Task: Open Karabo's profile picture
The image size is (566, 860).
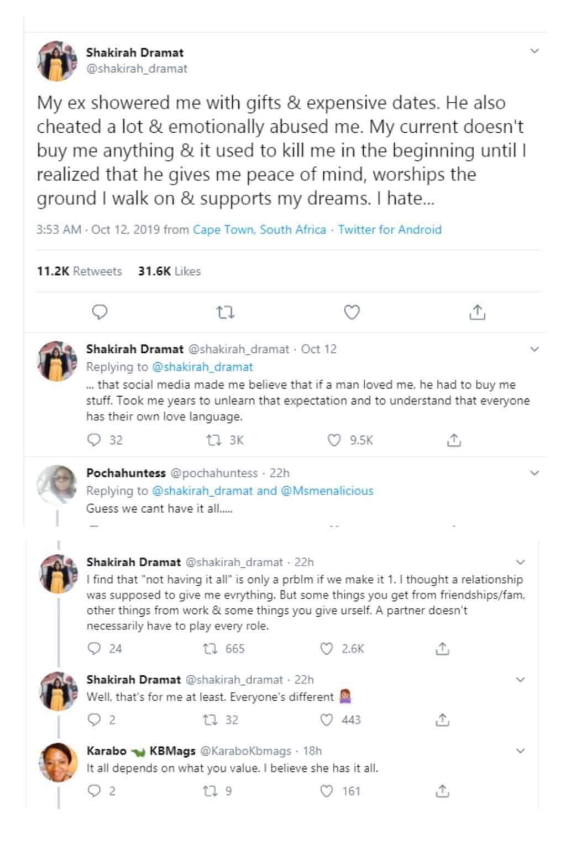Action: [x=58, y=762]
